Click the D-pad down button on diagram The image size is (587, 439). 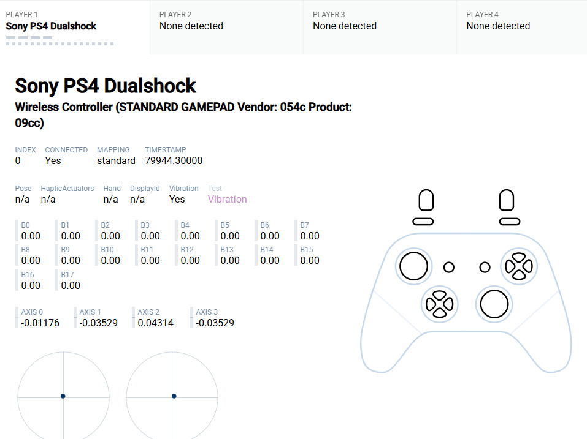point(440,313)
